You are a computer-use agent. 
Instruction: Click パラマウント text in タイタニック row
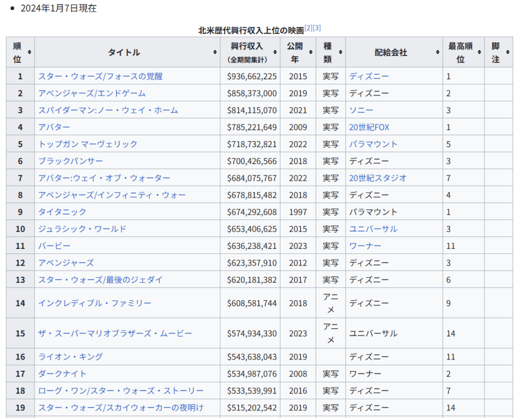click(373, 212)
